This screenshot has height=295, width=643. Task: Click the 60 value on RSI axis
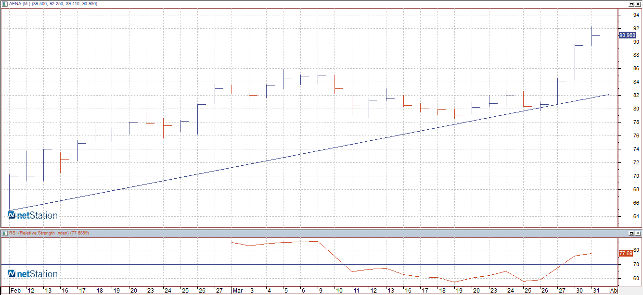pos(636,279)
